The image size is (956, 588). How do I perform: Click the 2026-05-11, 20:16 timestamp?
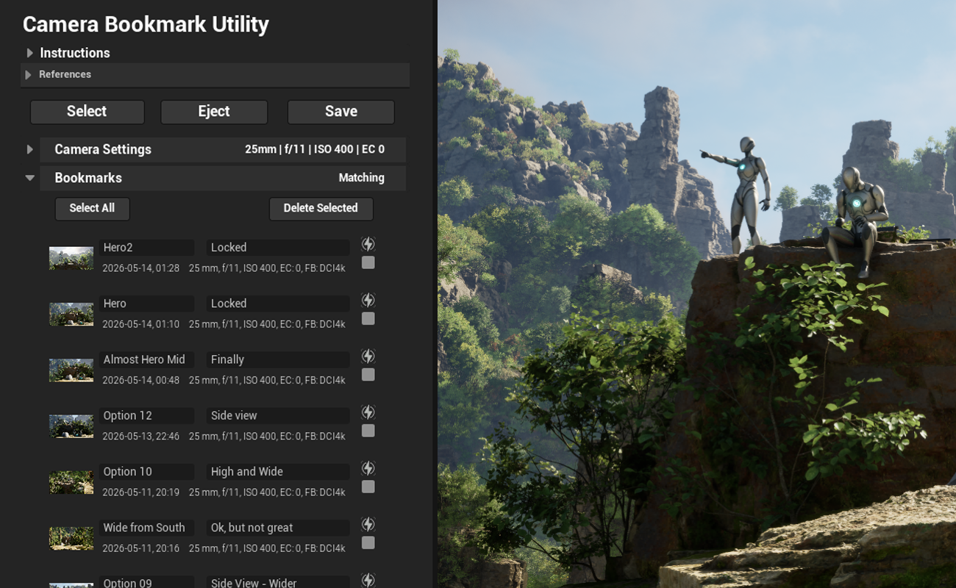pos(140,548)
